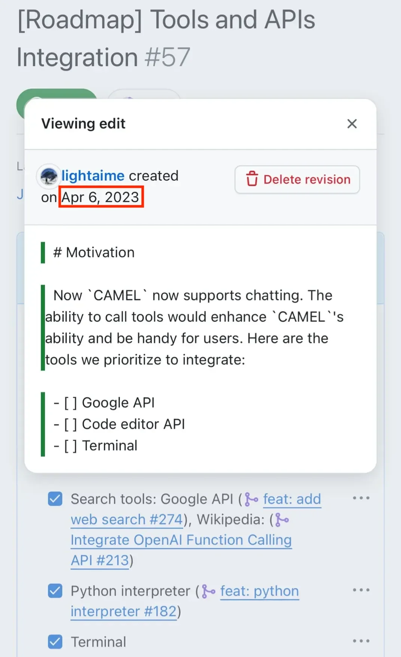401x657 pixels.
Task: Click pull request icon beside feat: python
Action: click(209, 591)
